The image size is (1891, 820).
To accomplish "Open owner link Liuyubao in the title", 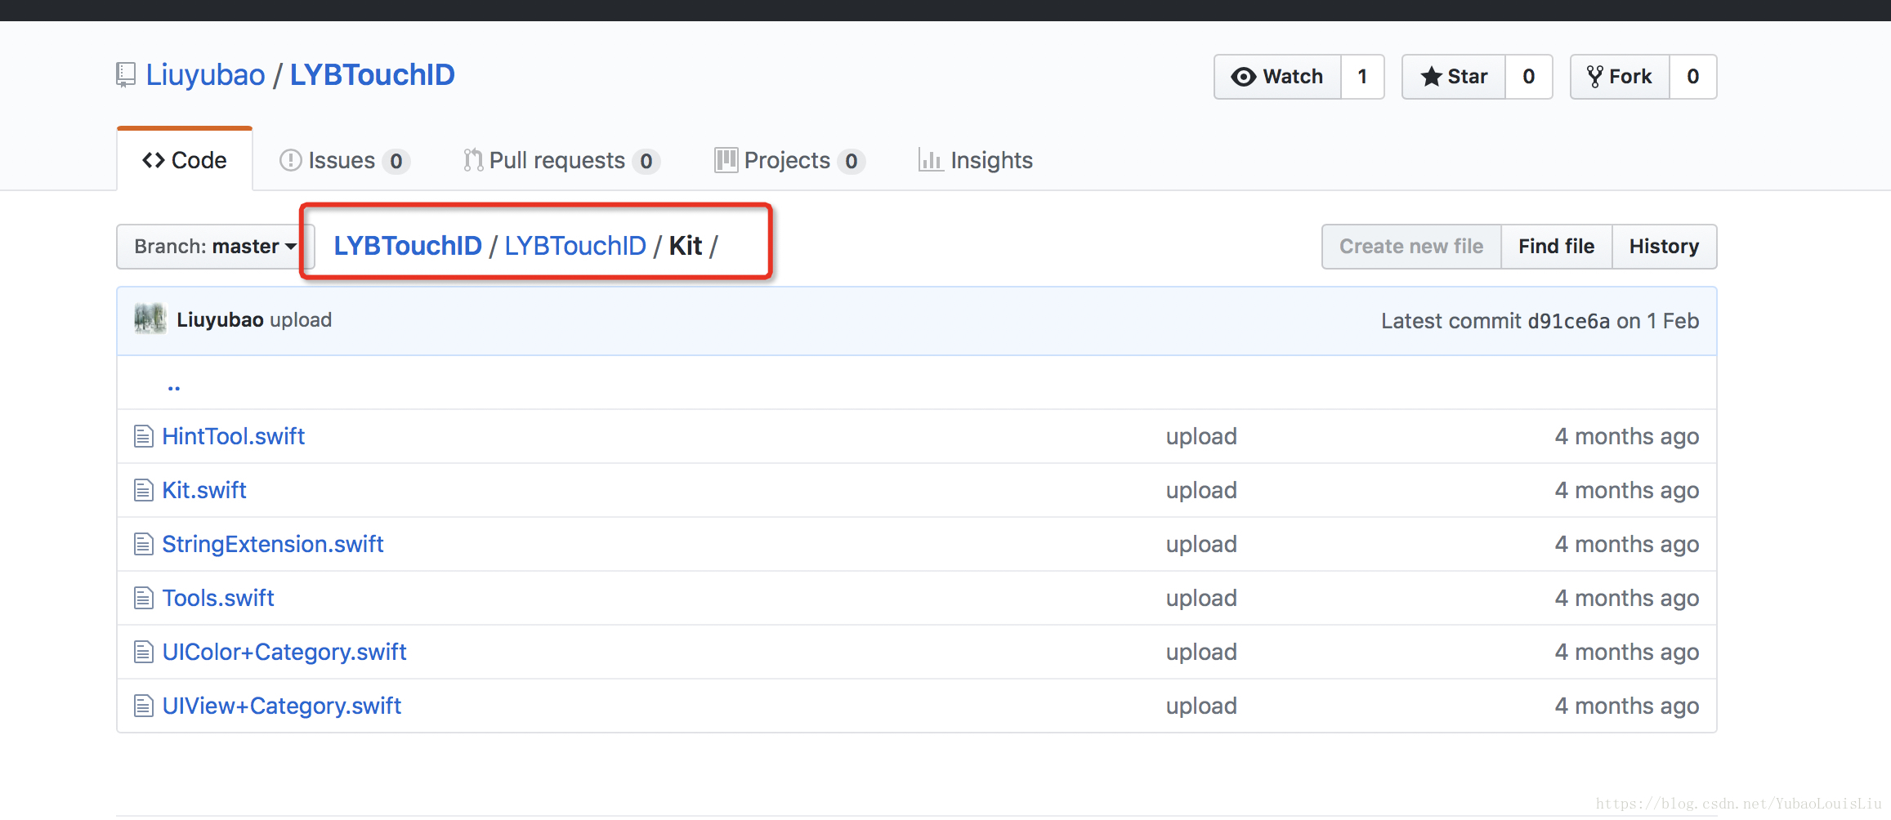I will click(x=205, y=75).
